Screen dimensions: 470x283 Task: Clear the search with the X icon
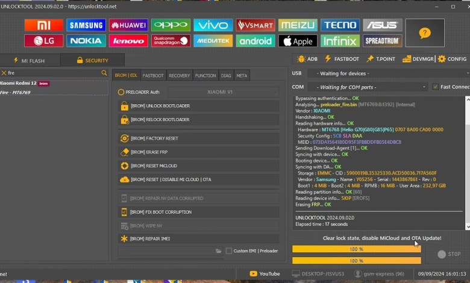click(x=4, y=73)
